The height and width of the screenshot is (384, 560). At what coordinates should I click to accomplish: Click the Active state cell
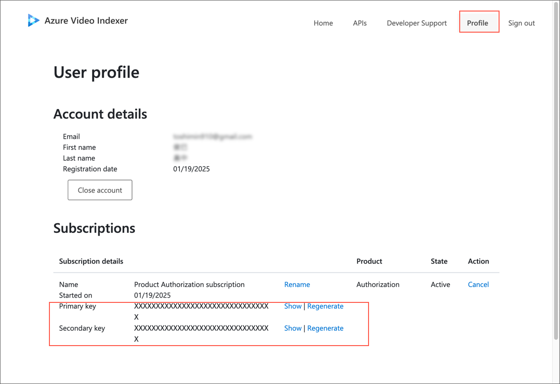point(441,284)
